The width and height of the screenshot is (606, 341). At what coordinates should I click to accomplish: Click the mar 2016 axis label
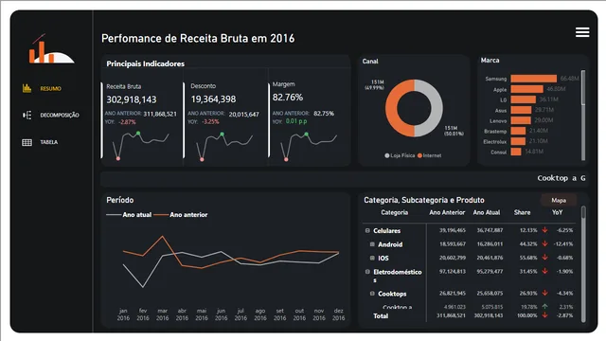click(162, 314)
